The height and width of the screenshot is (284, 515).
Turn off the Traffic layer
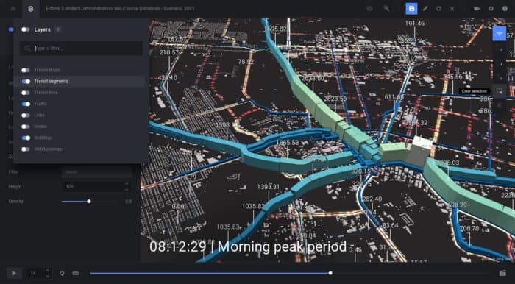click(26, 104)
